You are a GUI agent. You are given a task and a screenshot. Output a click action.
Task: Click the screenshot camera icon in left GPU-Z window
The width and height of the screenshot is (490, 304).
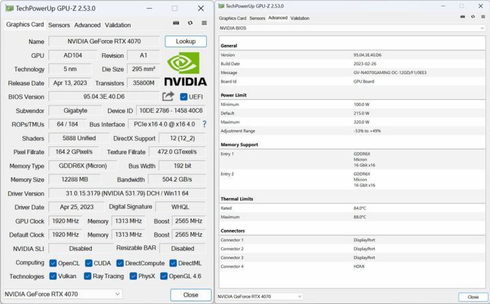tap(176, 23)
